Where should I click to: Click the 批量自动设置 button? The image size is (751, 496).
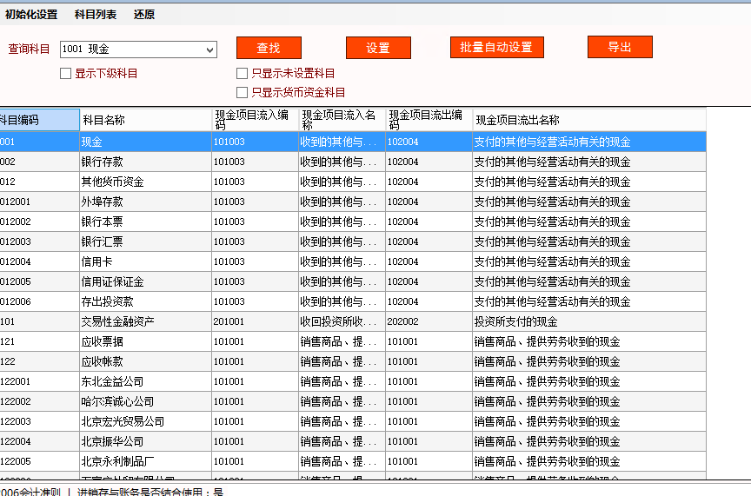coord(496,47)
